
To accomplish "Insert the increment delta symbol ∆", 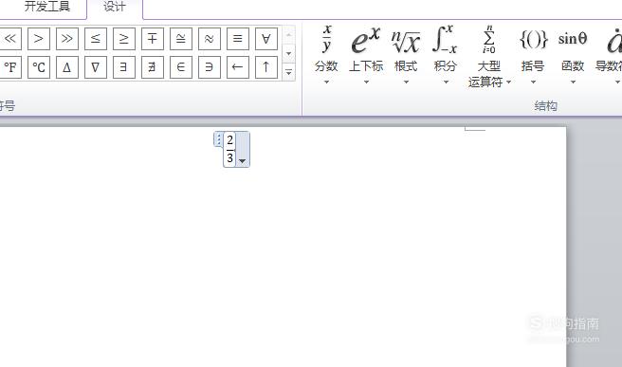I will pyautogui.click(x=67, y=67).
